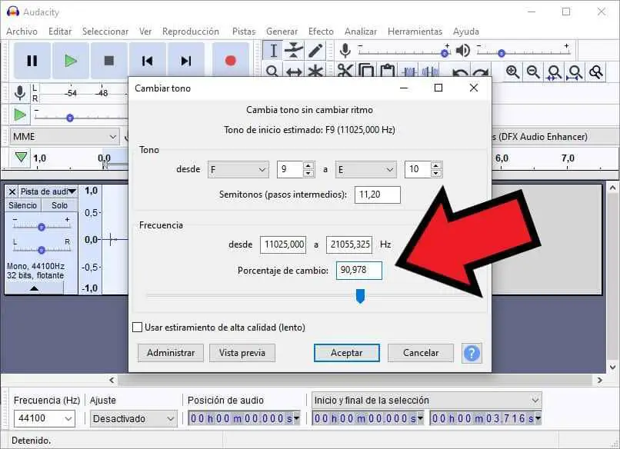Screen dimensions: 620x449
Task: Start recording with the red Record button
Action: [x=231, y=61]
